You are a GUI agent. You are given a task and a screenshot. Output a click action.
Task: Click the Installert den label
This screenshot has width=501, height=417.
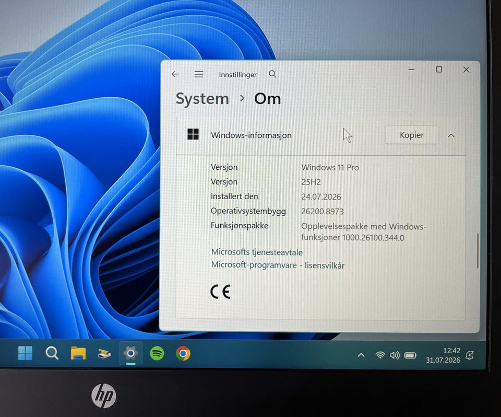click(x=234, y=196)
